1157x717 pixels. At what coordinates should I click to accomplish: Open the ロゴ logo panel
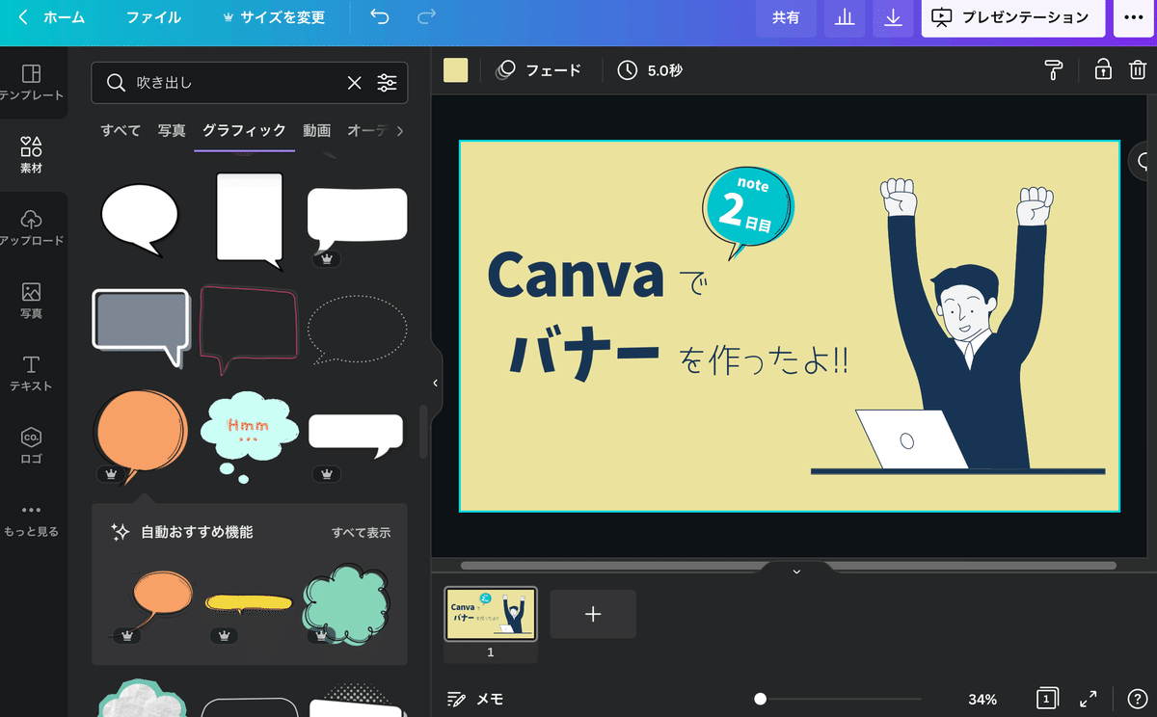click(x=32, y=446)
